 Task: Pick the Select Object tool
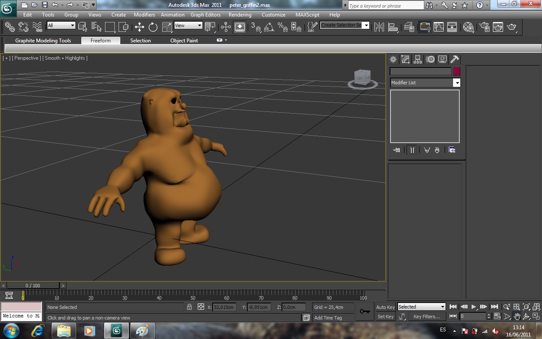83,27
